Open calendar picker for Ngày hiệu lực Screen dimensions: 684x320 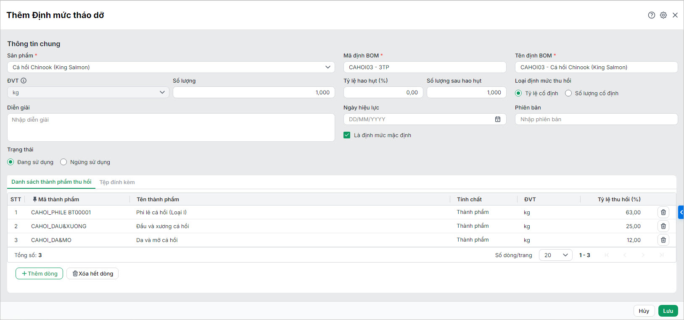pos(498,119)
